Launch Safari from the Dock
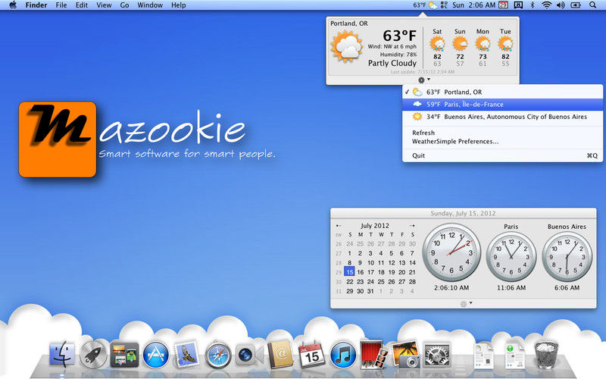Image resolution: width=606 pixels, height=379 pixels. click(218, 355)
